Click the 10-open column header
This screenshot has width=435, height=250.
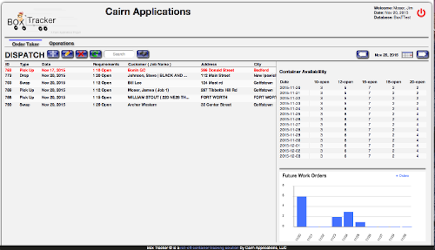[321, 82]
